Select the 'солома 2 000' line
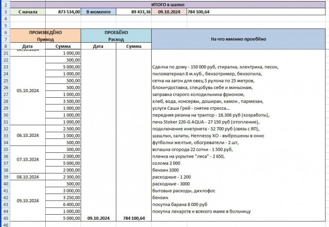Image resolution: width=329 pixels, height=227 pixels. tap(166, 163)
